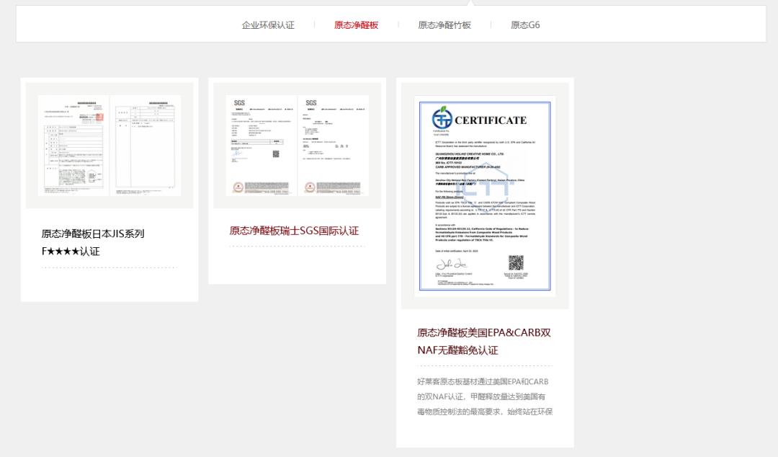Open the 原态净醛板瑞士SGS国际认证 link
Viewport: 778px width, 457px height.
[x=294, y=231]
